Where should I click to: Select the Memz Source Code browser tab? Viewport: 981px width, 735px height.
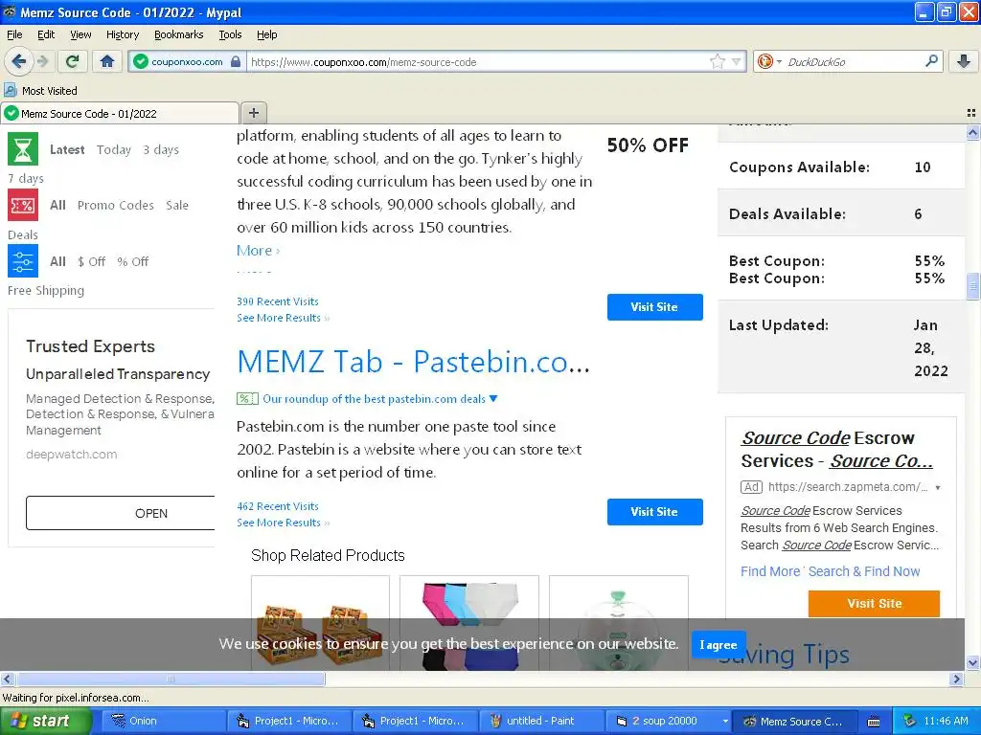[x=120, y=113]
